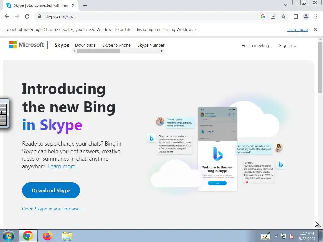Click the on-screen keyboard side tab

[4, 113]
